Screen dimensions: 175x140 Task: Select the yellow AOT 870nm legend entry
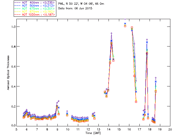tap(35, 12)
